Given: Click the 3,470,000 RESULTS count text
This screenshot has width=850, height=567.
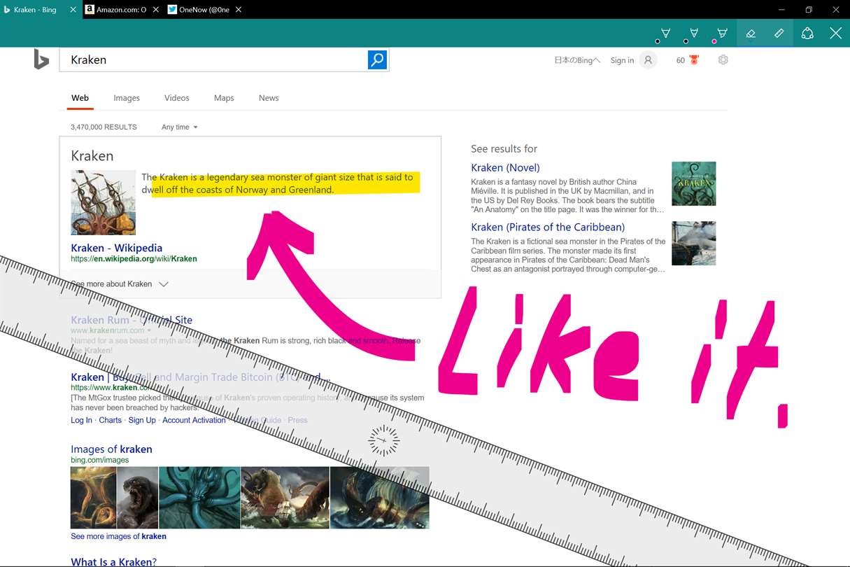Looking at the screenshot, I should (x=104, y=127).
